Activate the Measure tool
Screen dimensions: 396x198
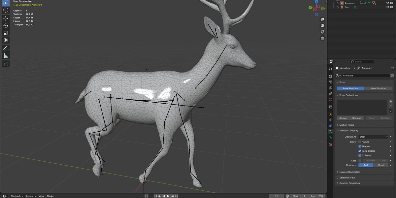tap(6, 56)
